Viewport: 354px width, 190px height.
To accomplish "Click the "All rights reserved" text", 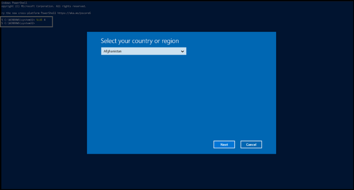I will [70, 6].
